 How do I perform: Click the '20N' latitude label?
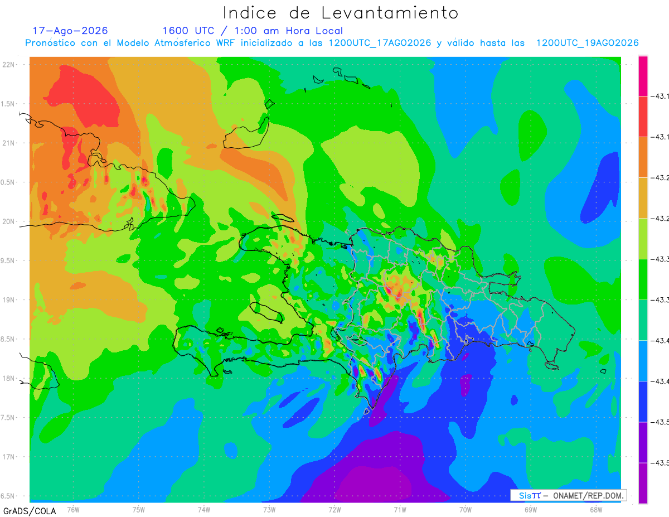pyautogui.click(x=9, y=221)
